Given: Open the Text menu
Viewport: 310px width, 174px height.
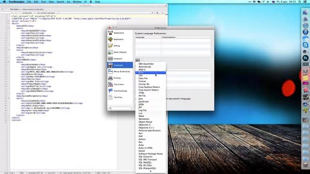Looking at the screenshot, I should 44,2.
